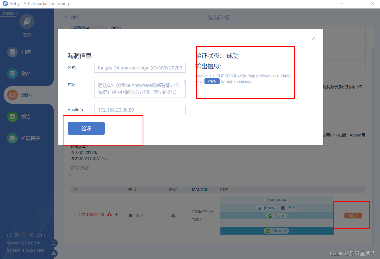Focus the 描述 description text area
Viewport: 380px width, 259px height.
pos(140,89)
